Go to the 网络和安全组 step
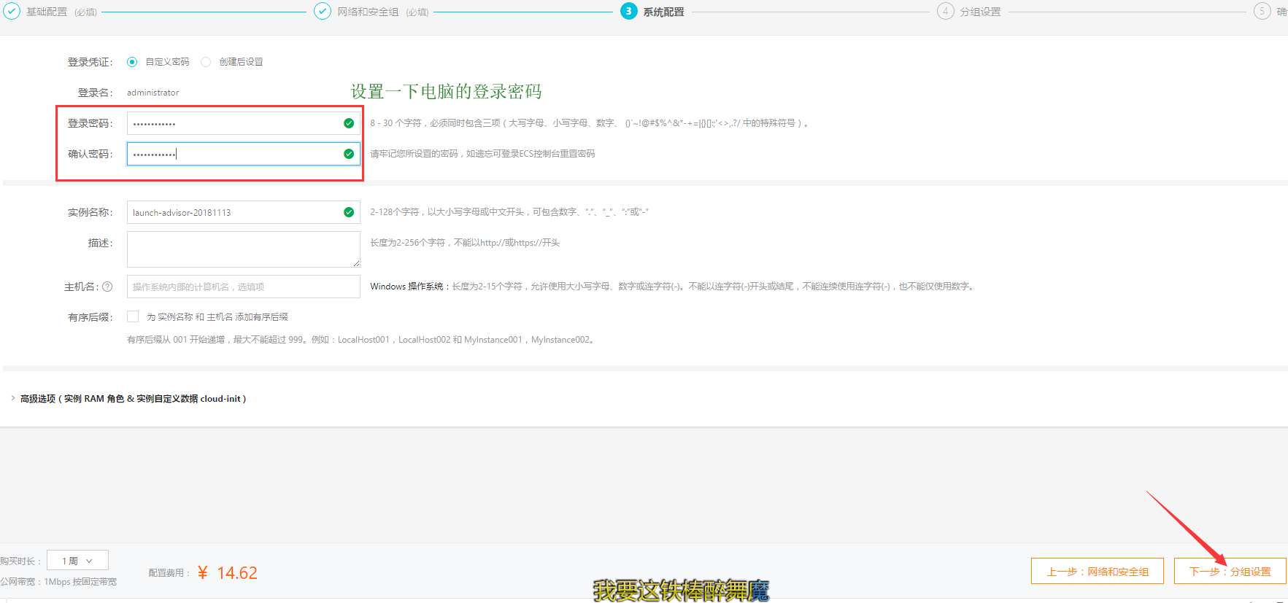 click(368, 12)
